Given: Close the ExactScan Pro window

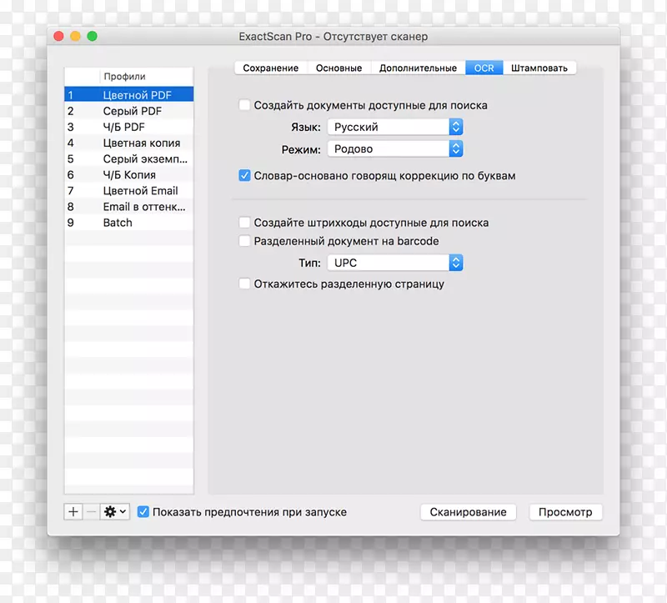Looking at the screenshot, I should 58,36.
